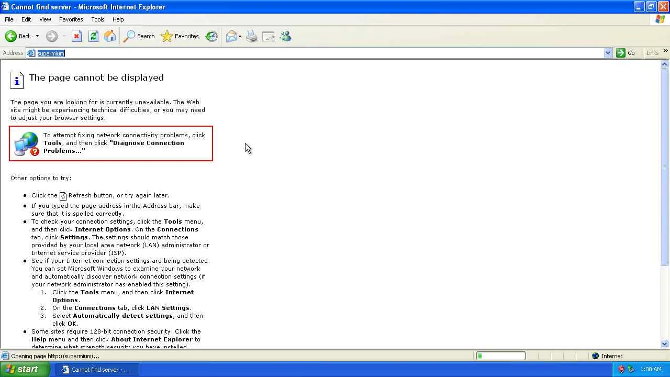Click the info icon beside the error heading
Screen dimensions: 670x377
coord(17,80)
